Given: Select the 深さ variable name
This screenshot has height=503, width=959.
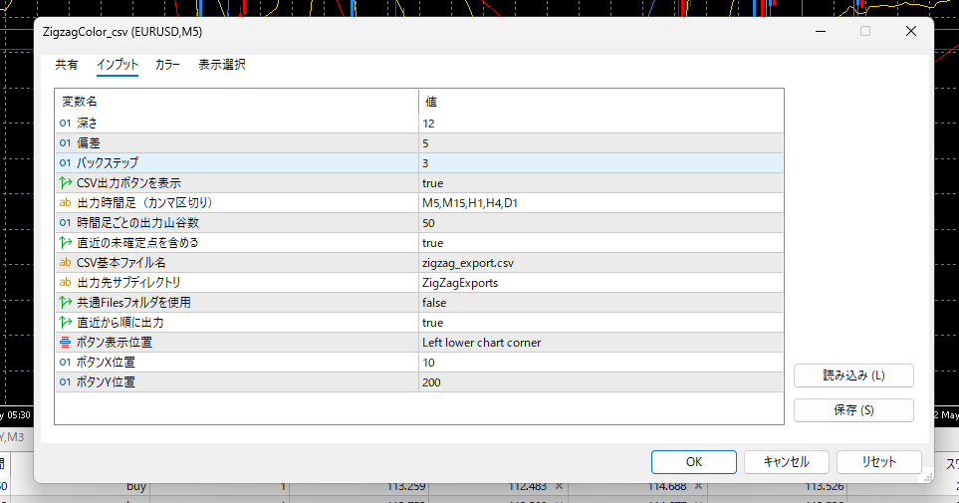Looking at the screenshot, I should [x=87, y=123].
